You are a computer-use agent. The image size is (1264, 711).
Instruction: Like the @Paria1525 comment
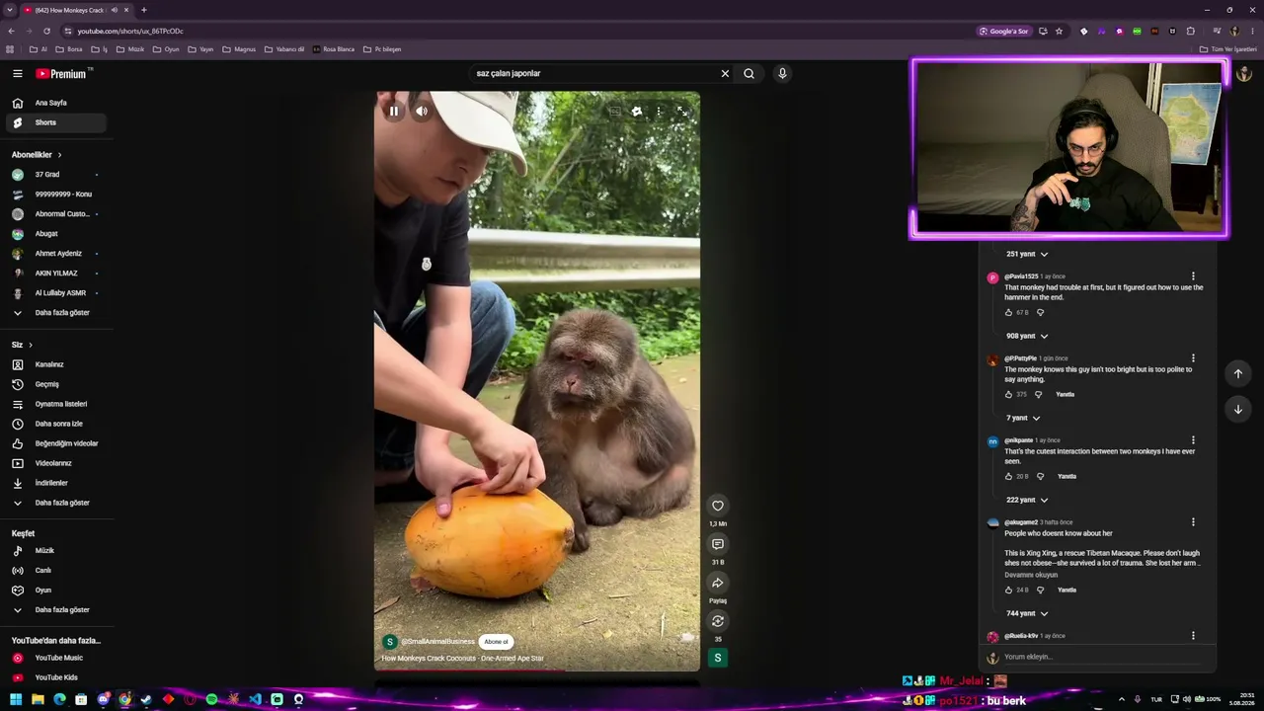1008,312
